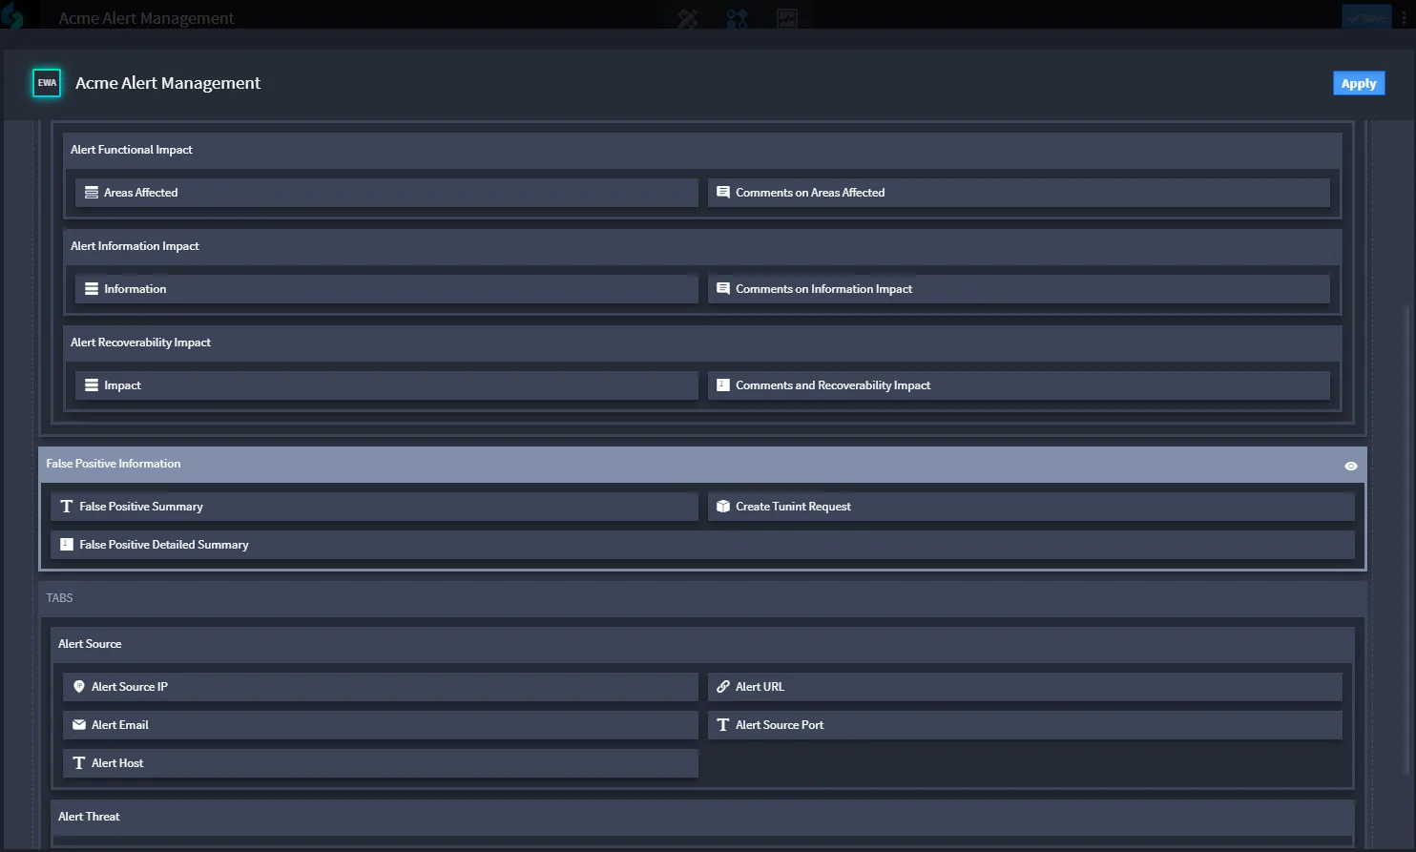The height and width of the screenshot is (852, 1416).
Task: Click the Acme Alert Management dialog title
Action: tap(168, 83)
